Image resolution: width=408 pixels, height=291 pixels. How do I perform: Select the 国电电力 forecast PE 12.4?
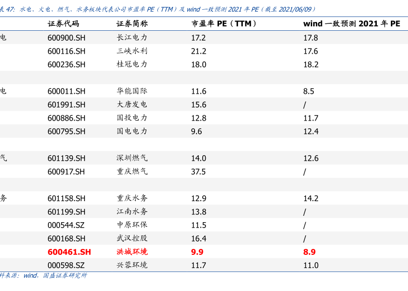tap(311, 131)
